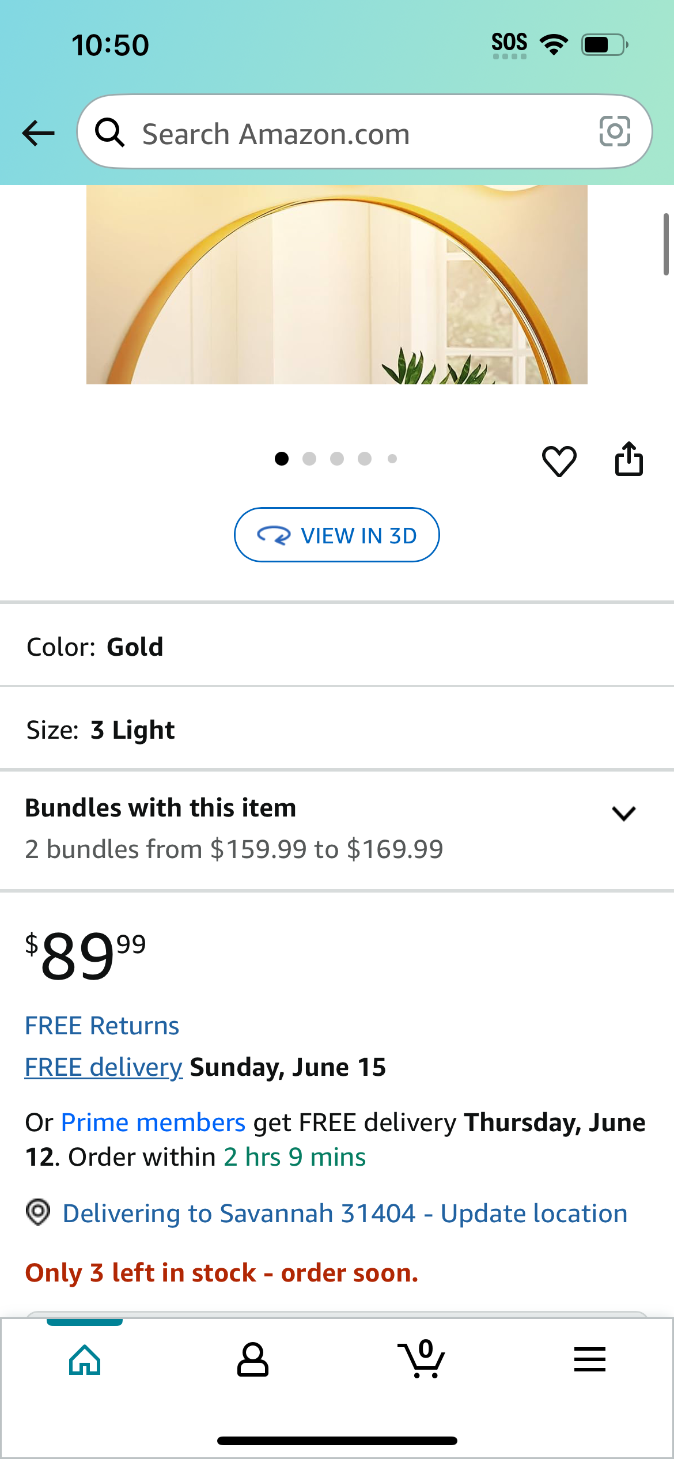This screenshot has width=674, height=1459.
Task: Tap the delivery location pin icon
Action: (x=38, y=1212)
